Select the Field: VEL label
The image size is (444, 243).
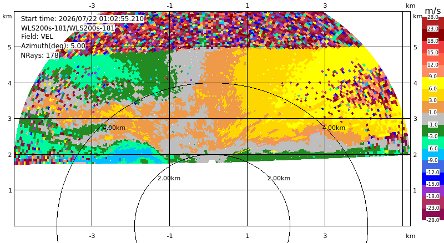tap(37, 37)
